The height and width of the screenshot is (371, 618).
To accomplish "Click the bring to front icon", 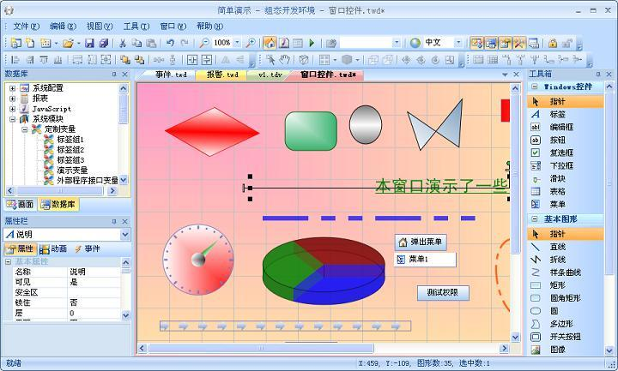I will [x=125, y=60].
